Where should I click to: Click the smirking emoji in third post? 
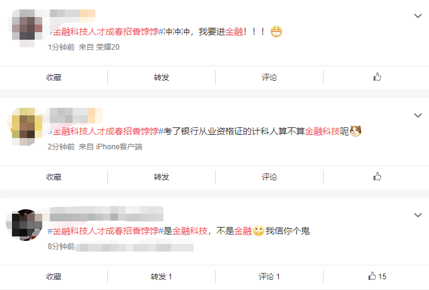[258, 231]
